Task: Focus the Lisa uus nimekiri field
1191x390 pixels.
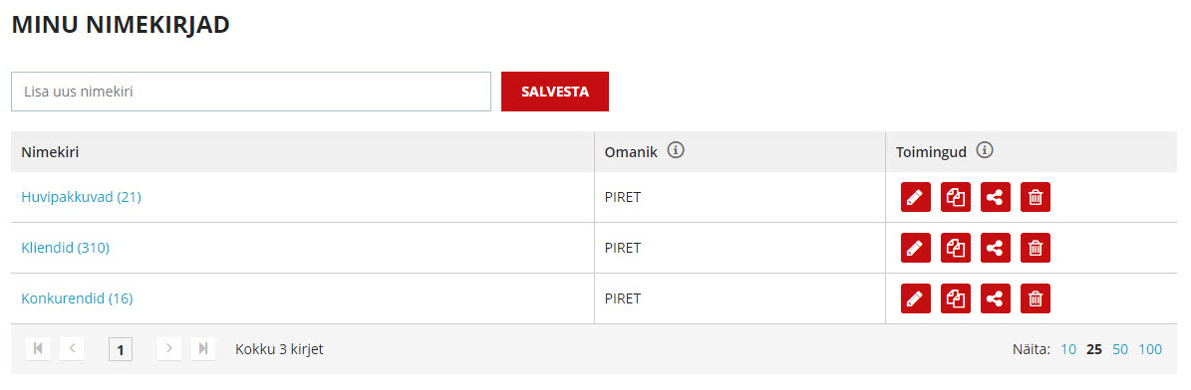Action: click(x=250, y=92)
